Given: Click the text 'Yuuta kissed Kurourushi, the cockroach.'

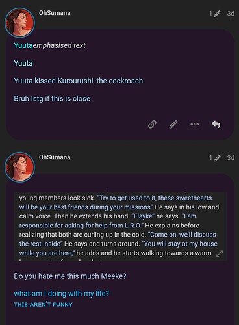Looking at the screenshot, I should click(79, 81).
